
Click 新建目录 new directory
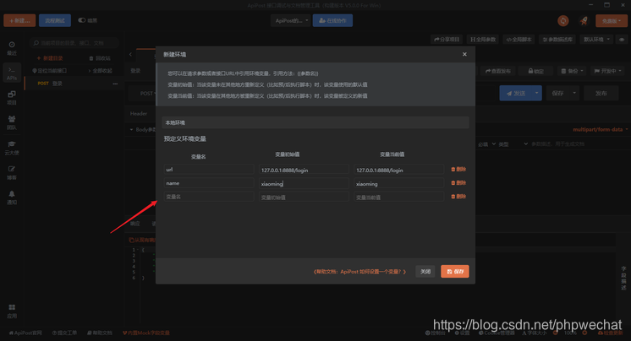coord(50,58)
